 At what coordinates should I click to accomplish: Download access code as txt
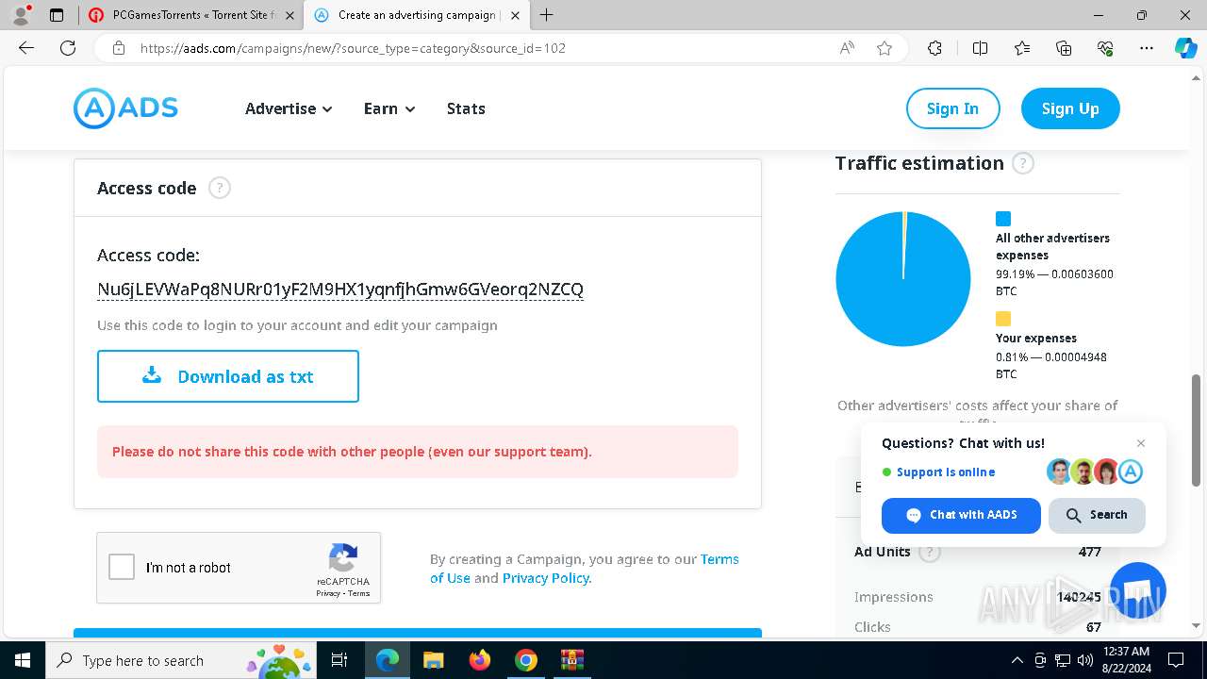(x=228, y=376)
